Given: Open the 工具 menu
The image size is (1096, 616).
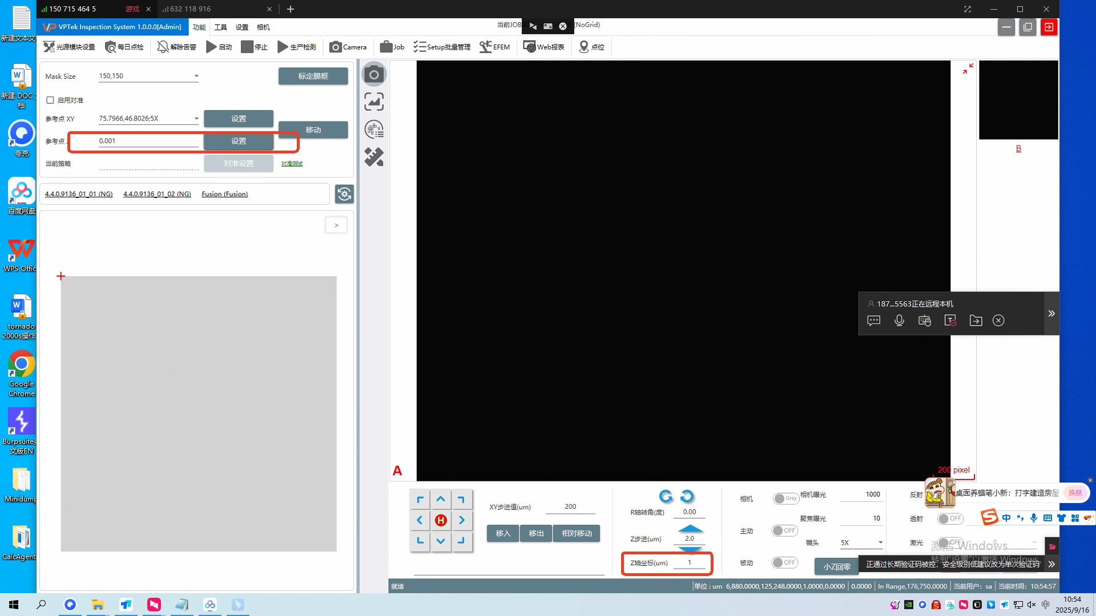Looking at the screenshot, I should click(x=220, y=27).
